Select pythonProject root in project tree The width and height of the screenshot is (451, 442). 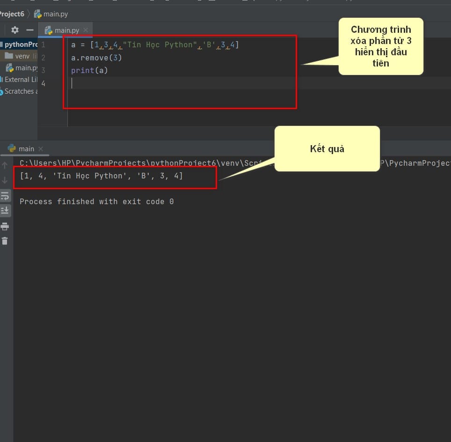(19, 44)
